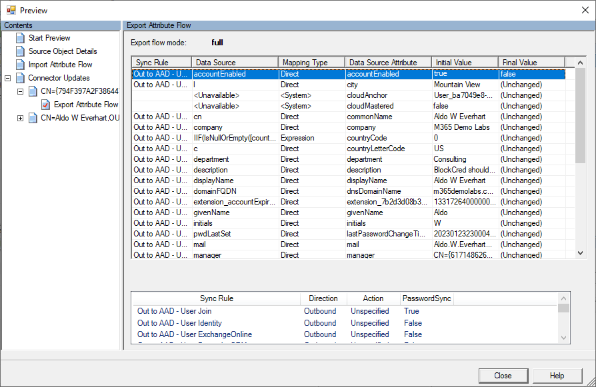Click the Start Preview page icon
The width and height of the screenshot is (596, 387).
point(20,38)
